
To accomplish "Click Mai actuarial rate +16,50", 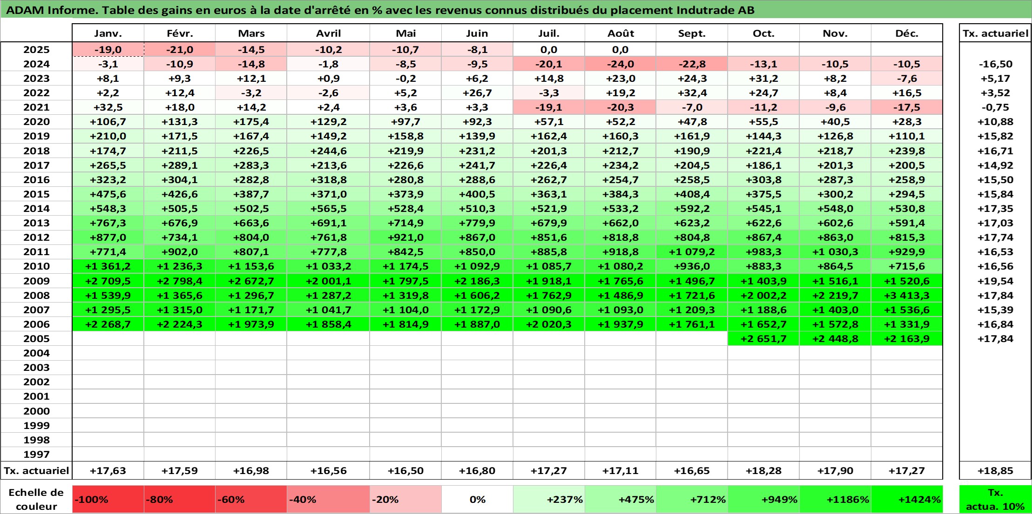I will pos(406,471).
